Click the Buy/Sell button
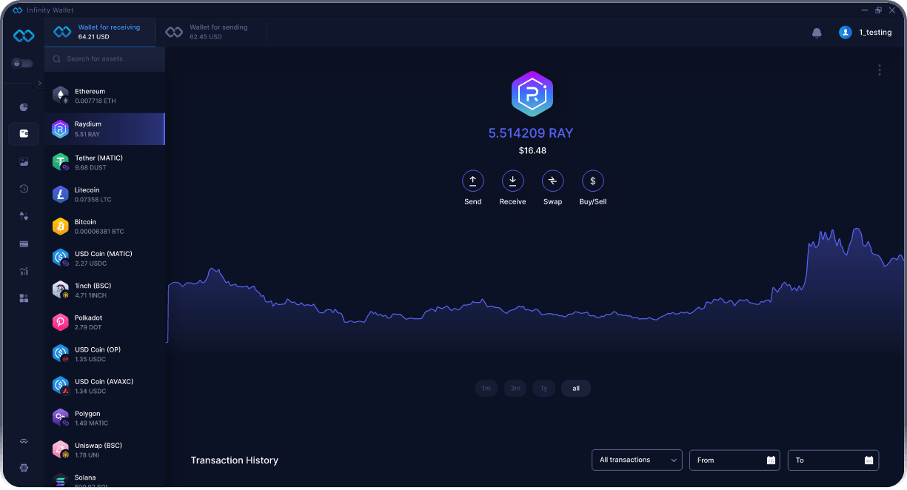This screenshot has width=907, height=490. (592, 181)
